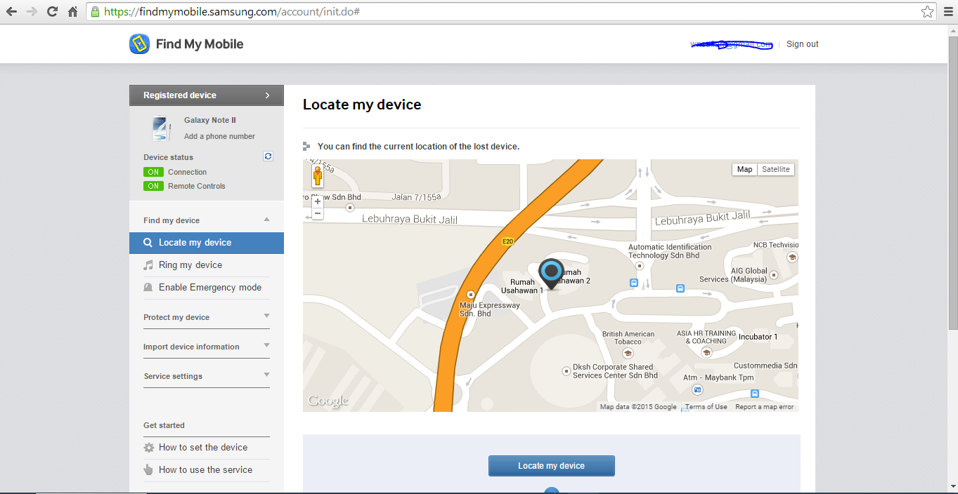Expand Import device information section

click(x=266, y=346)
